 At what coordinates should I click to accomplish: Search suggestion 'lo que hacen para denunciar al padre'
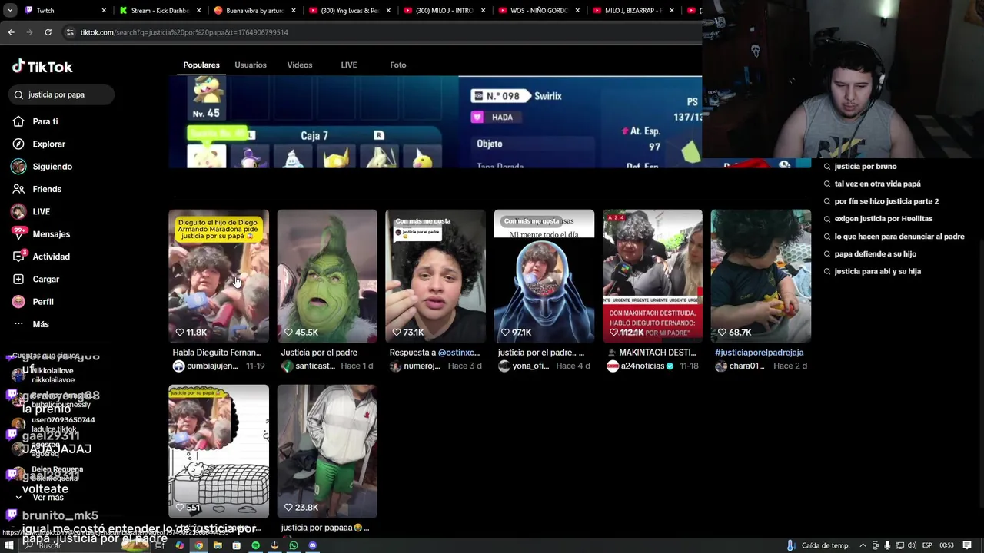pyautogui.click(x=899, y=237)
